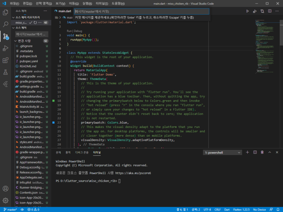
Task: Open the Help menu
Action: point(118,4)
